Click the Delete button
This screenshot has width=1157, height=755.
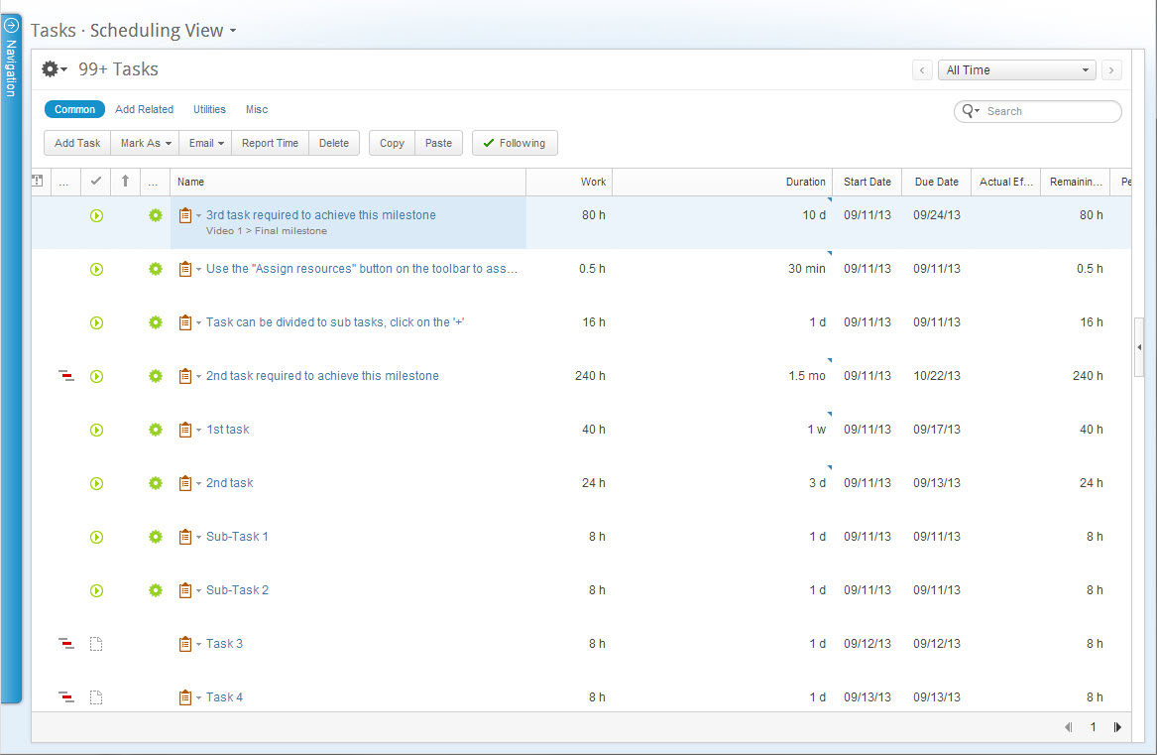pyautogui.click(x=333, y=143)
